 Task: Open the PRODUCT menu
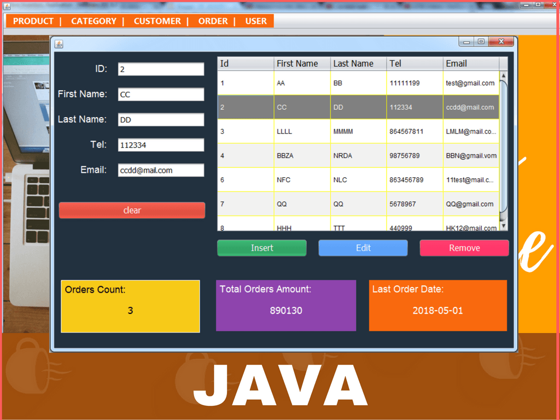click(33, 21)
